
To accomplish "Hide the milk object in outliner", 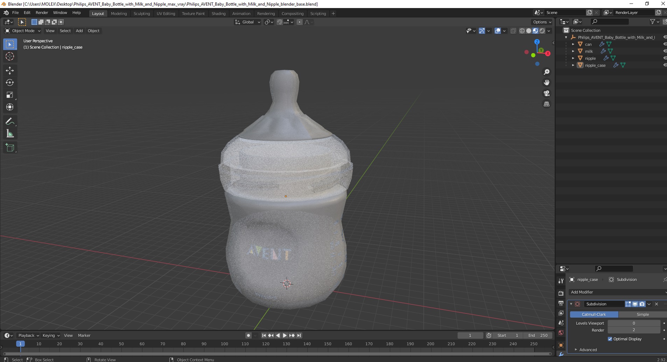I will [665, 51].
